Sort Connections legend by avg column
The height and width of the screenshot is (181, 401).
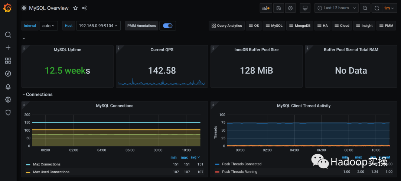195,157
